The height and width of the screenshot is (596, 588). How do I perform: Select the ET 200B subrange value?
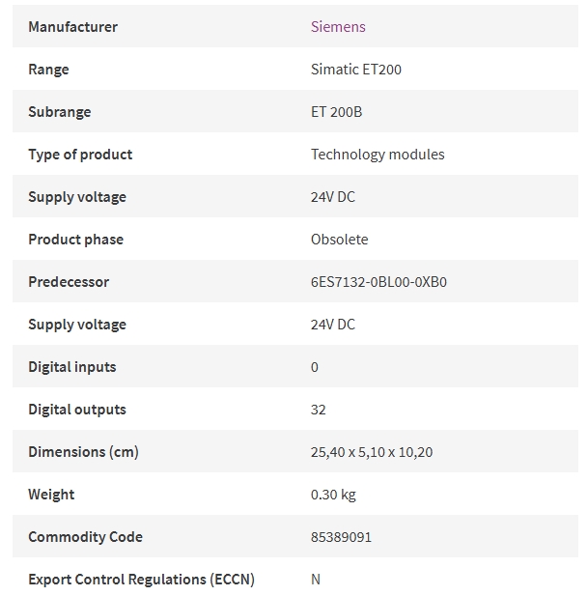coord(337,112)
